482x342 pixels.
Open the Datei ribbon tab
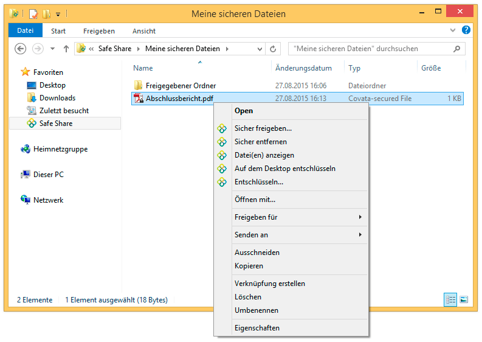tap(26, 30)
